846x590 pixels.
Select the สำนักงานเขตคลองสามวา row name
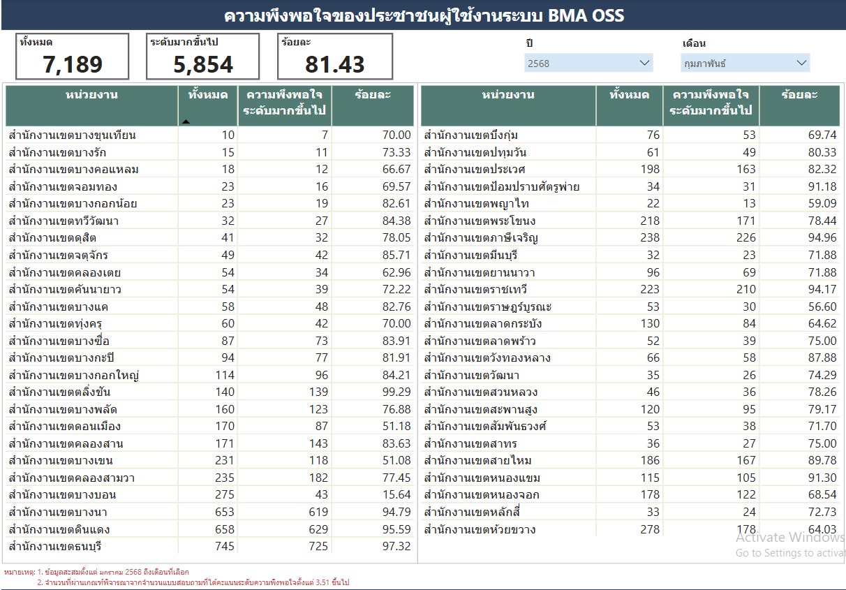pos(72,478)
